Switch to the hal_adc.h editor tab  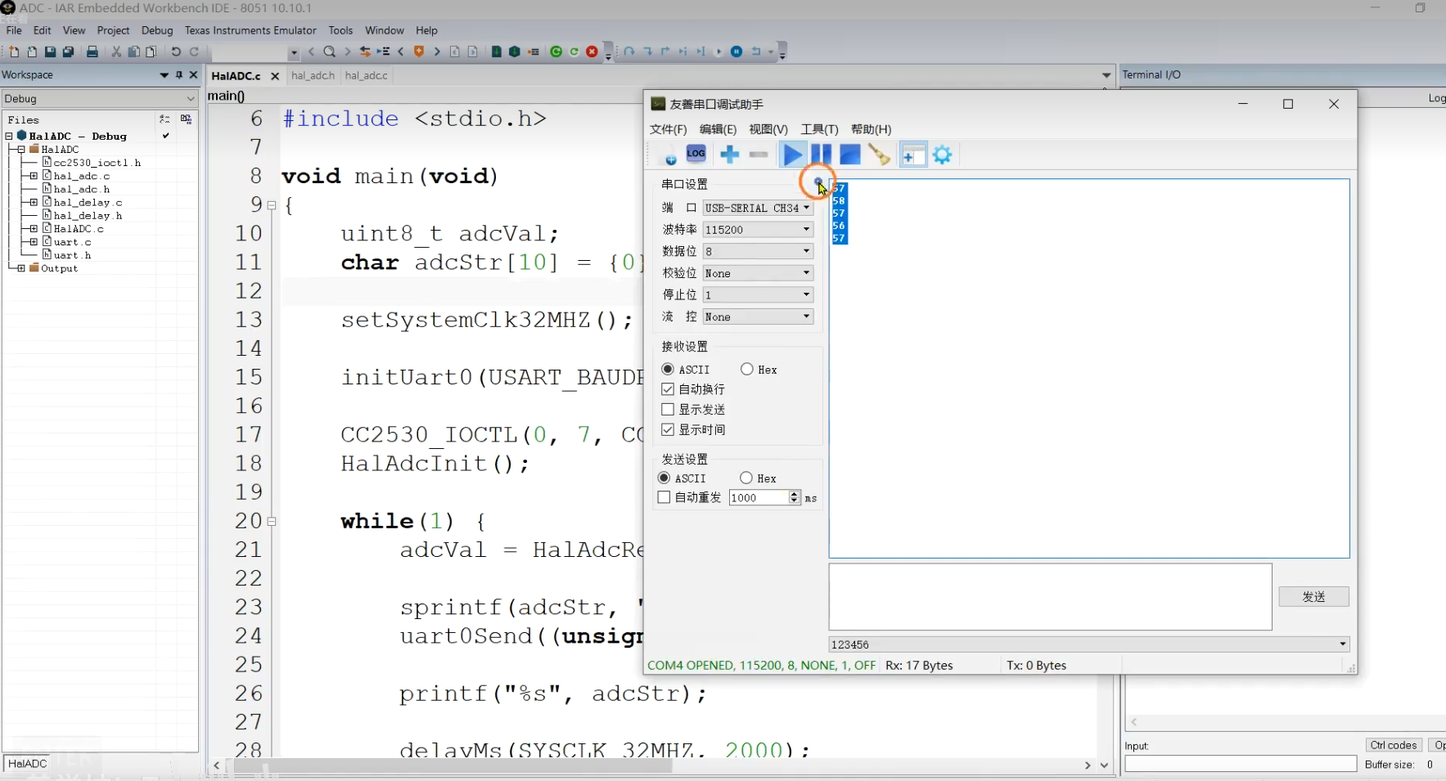(x=313, y=75)
